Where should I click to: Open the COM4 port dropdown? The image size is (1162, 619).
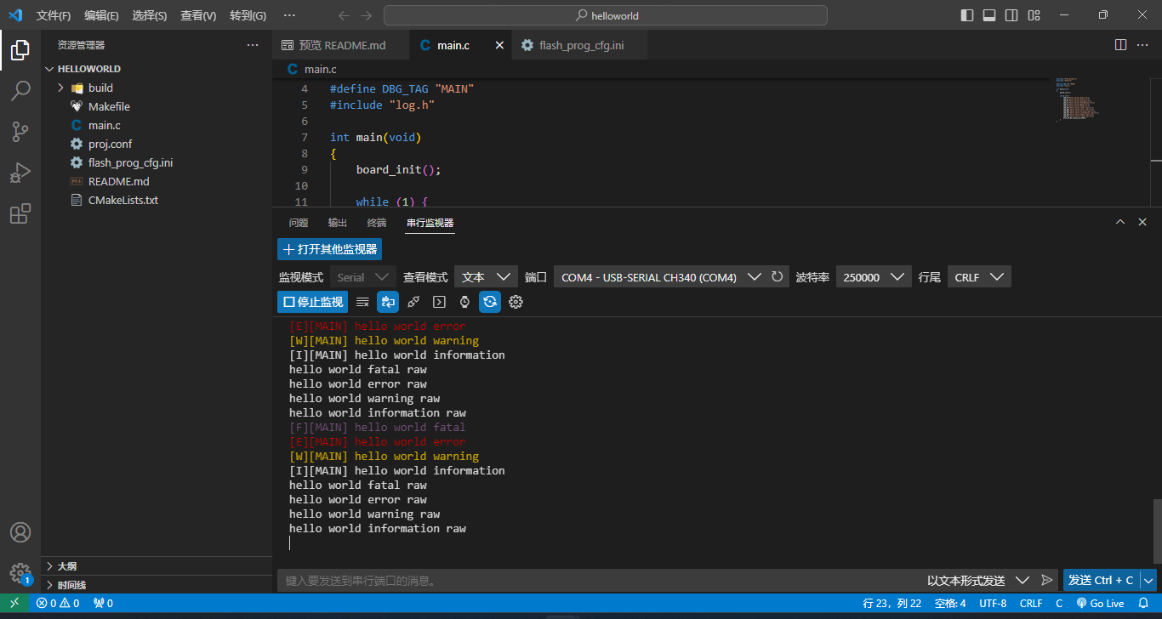(x=660, y=276)
